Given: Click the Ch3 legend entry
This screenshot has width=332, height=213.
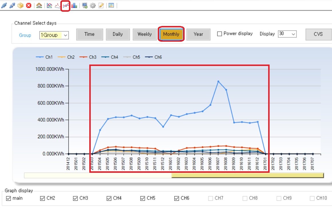Looking at the screenshot, I should (x=88, y=57).
